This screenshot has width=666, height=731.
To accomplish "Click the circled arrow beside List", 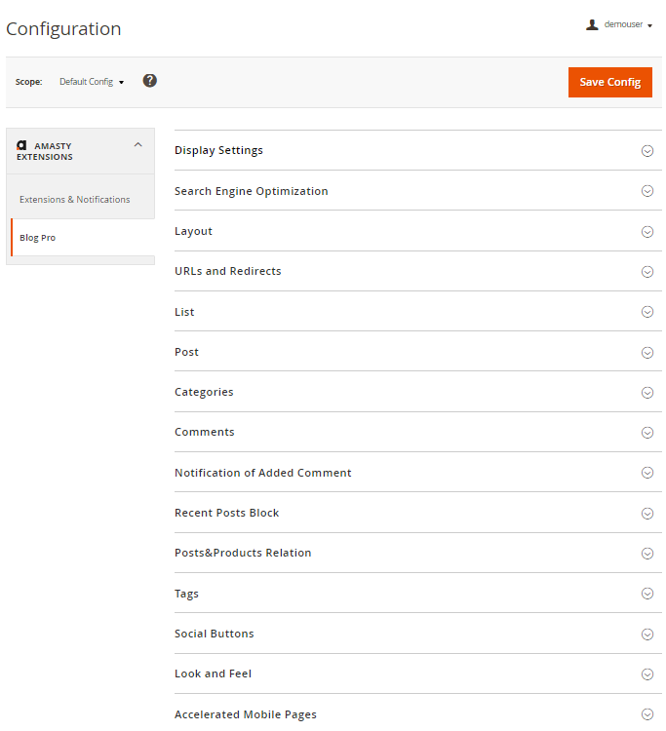I will 646,312.
